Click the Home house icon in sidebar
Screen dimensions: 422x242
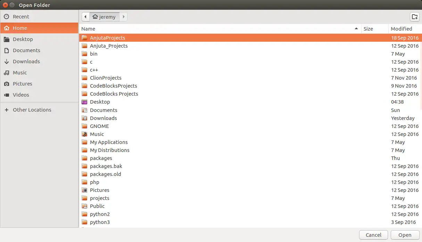coord(7,28)
